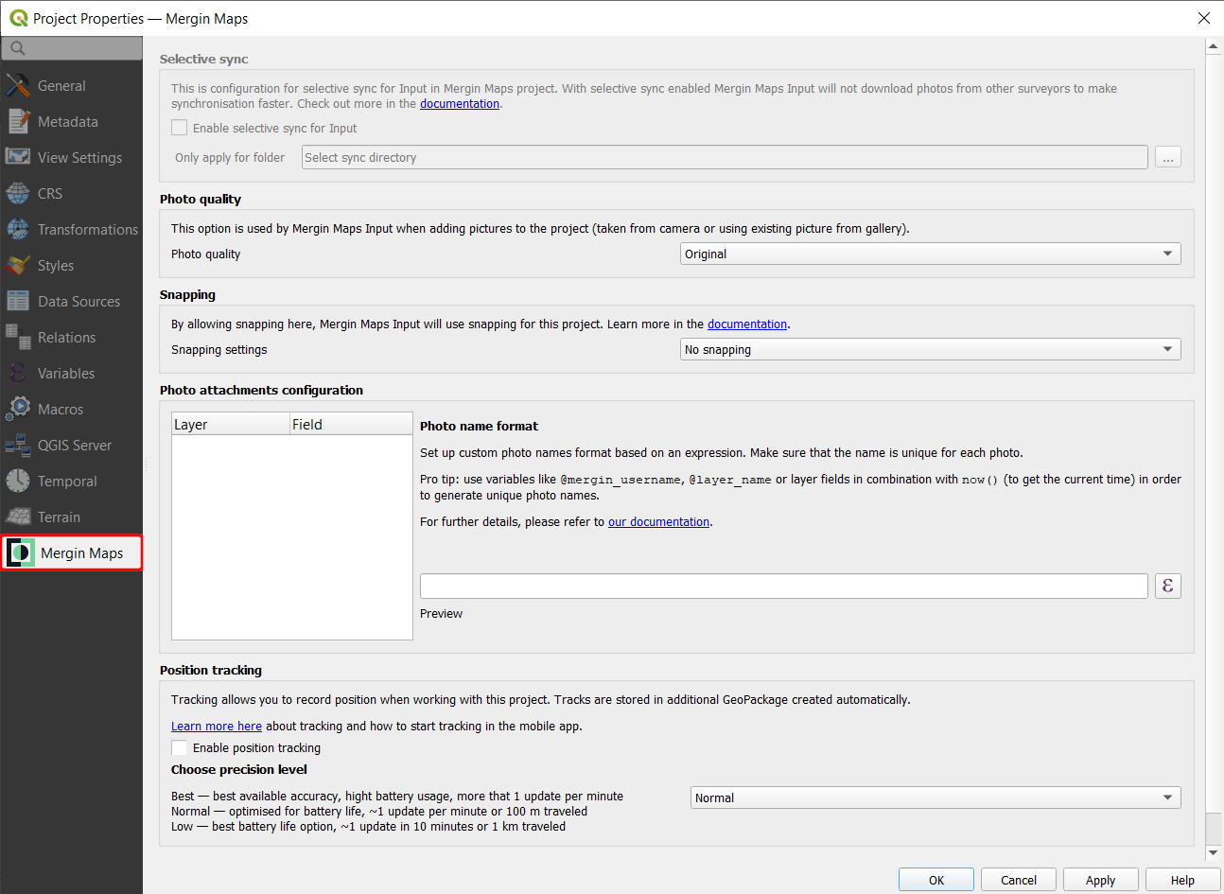Open the precision level Normal dropdown
The width and height of the screenshot is (1224, 894).
[935, 798]
